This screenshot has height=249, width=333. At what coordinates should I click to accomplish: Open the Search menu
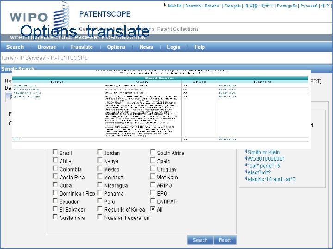(x=15, y=47)
